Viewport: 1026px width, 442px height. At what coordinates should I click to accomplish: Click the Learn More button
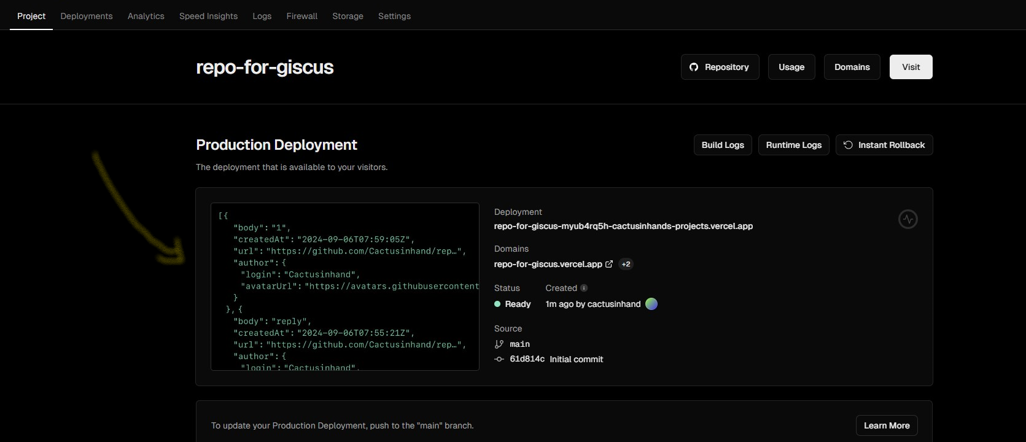pyautogui.click(x=886, y=425)
